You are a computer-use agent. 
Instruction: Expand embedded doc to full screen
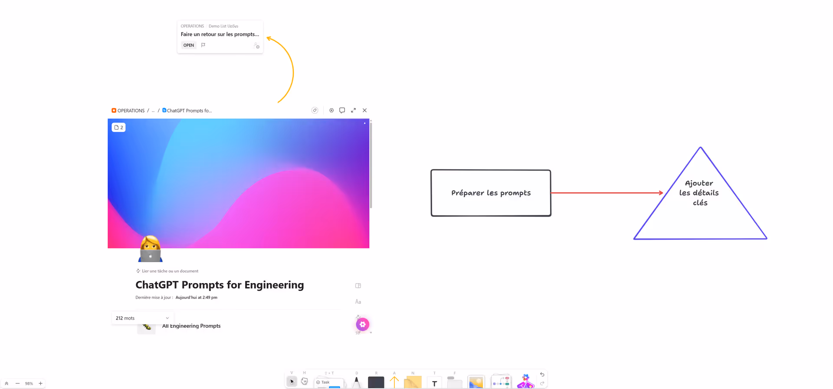[353, 110]
